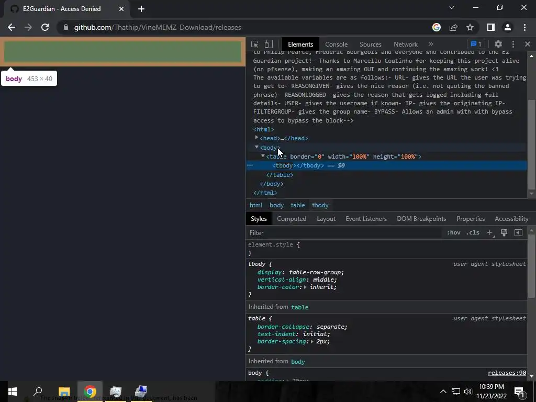The height and width of the screenshot is (402, 536).
Task: Open the Chrome three-dot menu
Action: coord(524,27)
